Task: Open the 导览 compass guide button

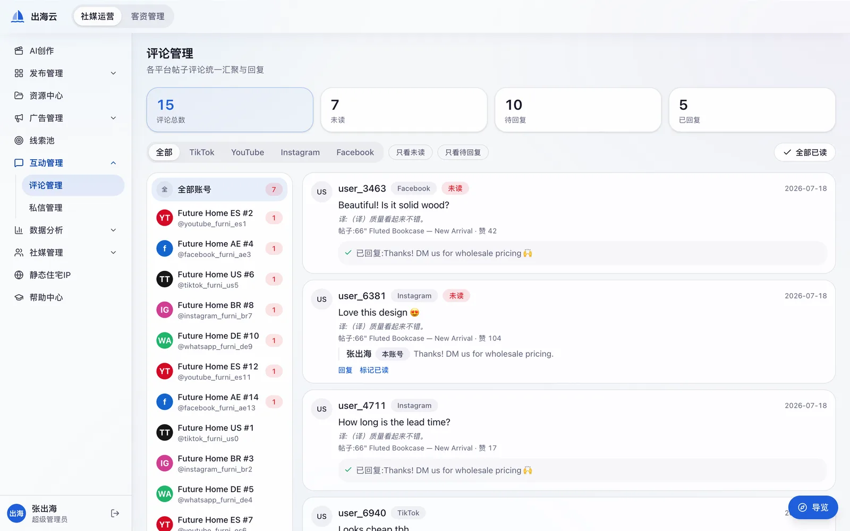Action: pyautogui.click(x=813, y=507)
